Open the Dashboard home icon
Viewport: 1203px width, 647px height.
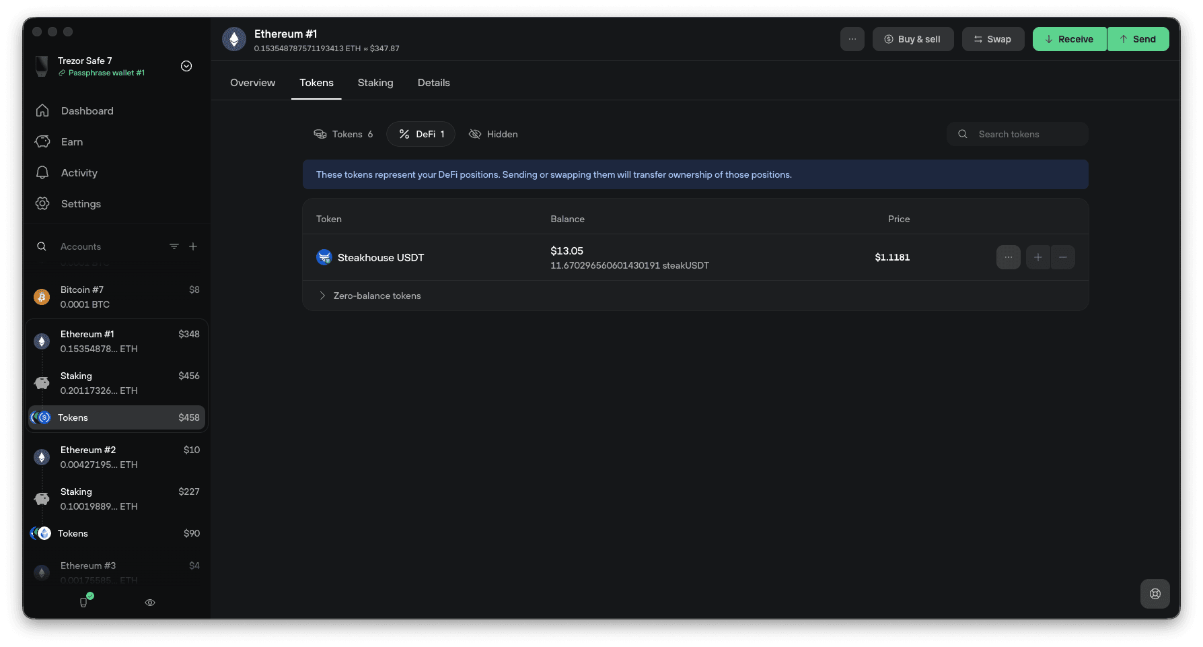[42, 110]
